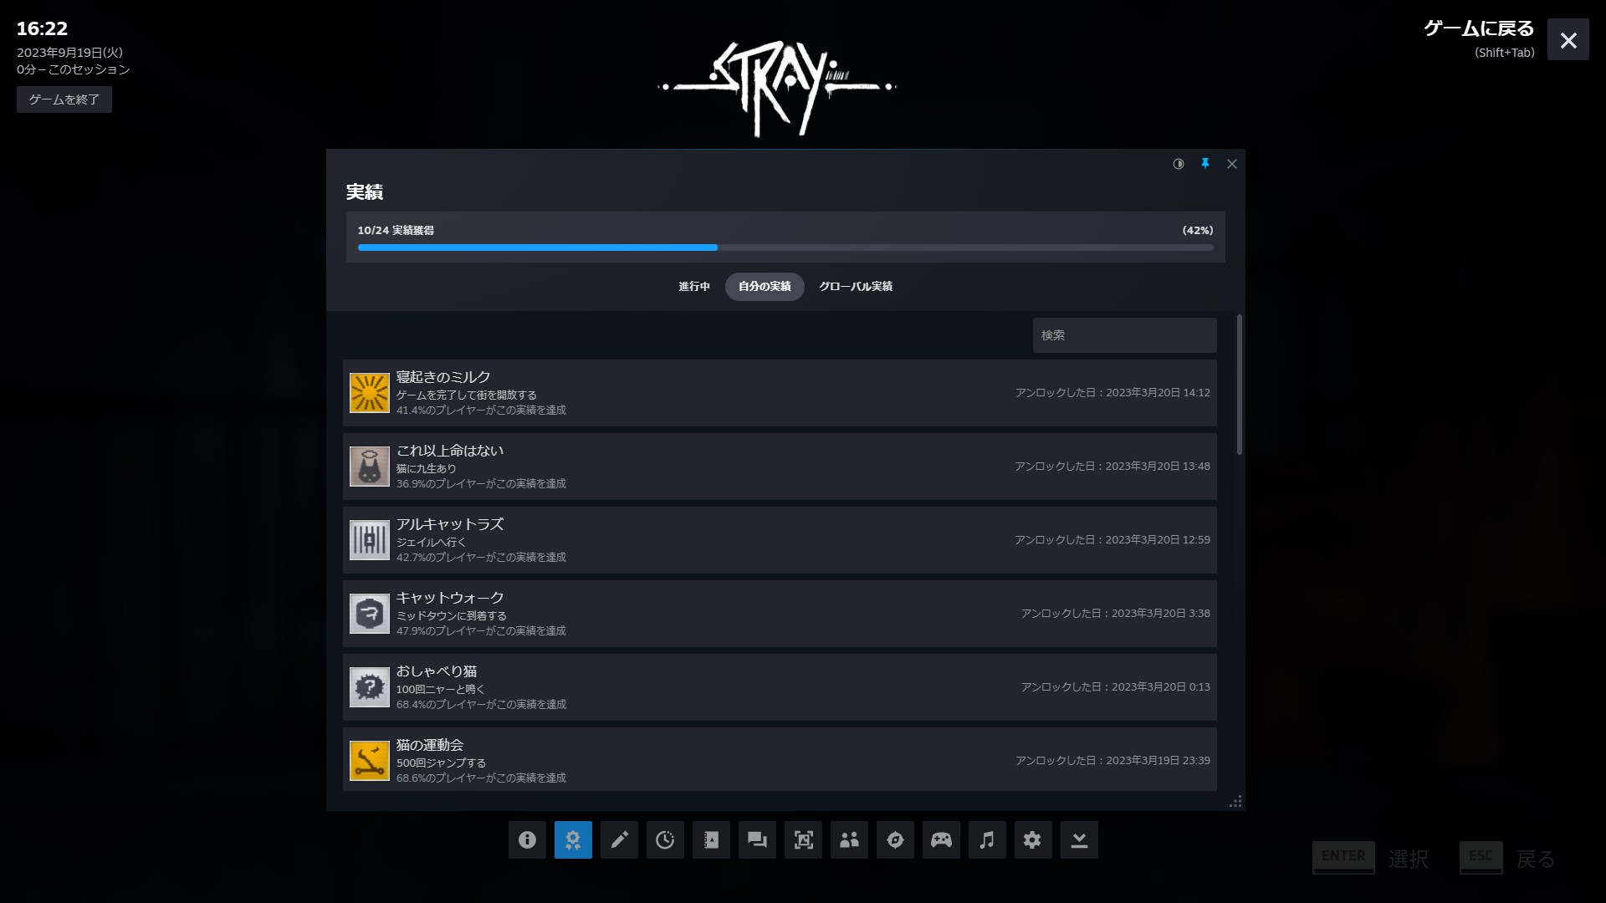Select the 寝起きのミルク achievement thumbnail
Image resolution: width=1606 pixels, height=903 pixels.
370,393
